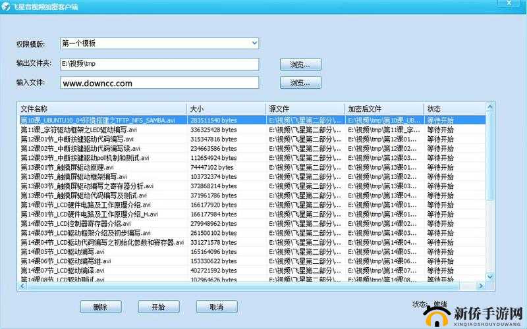Click size cell 74447102 bytes
Screen dimensions: 527x329
[x=211, y=167]
